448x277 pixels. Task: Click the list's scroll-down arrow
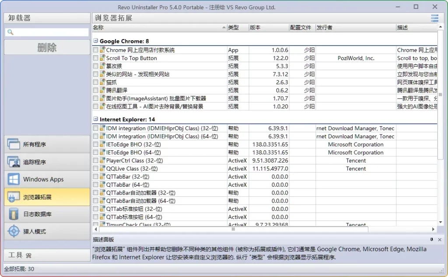pos(440,222)
